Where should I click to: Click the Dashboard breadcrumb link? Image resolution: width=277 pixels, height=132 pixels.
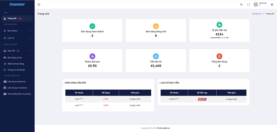pos(257,14)
